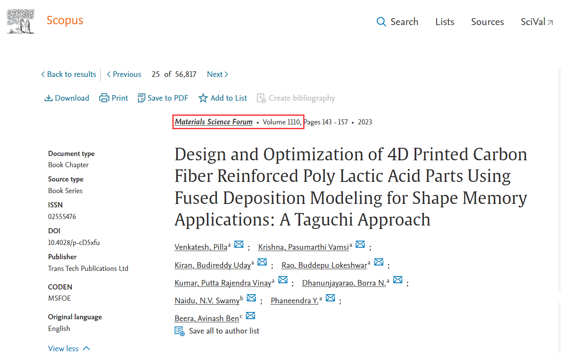Click the Download arrow icon
The image size is (561, 353).
[48, 98]
